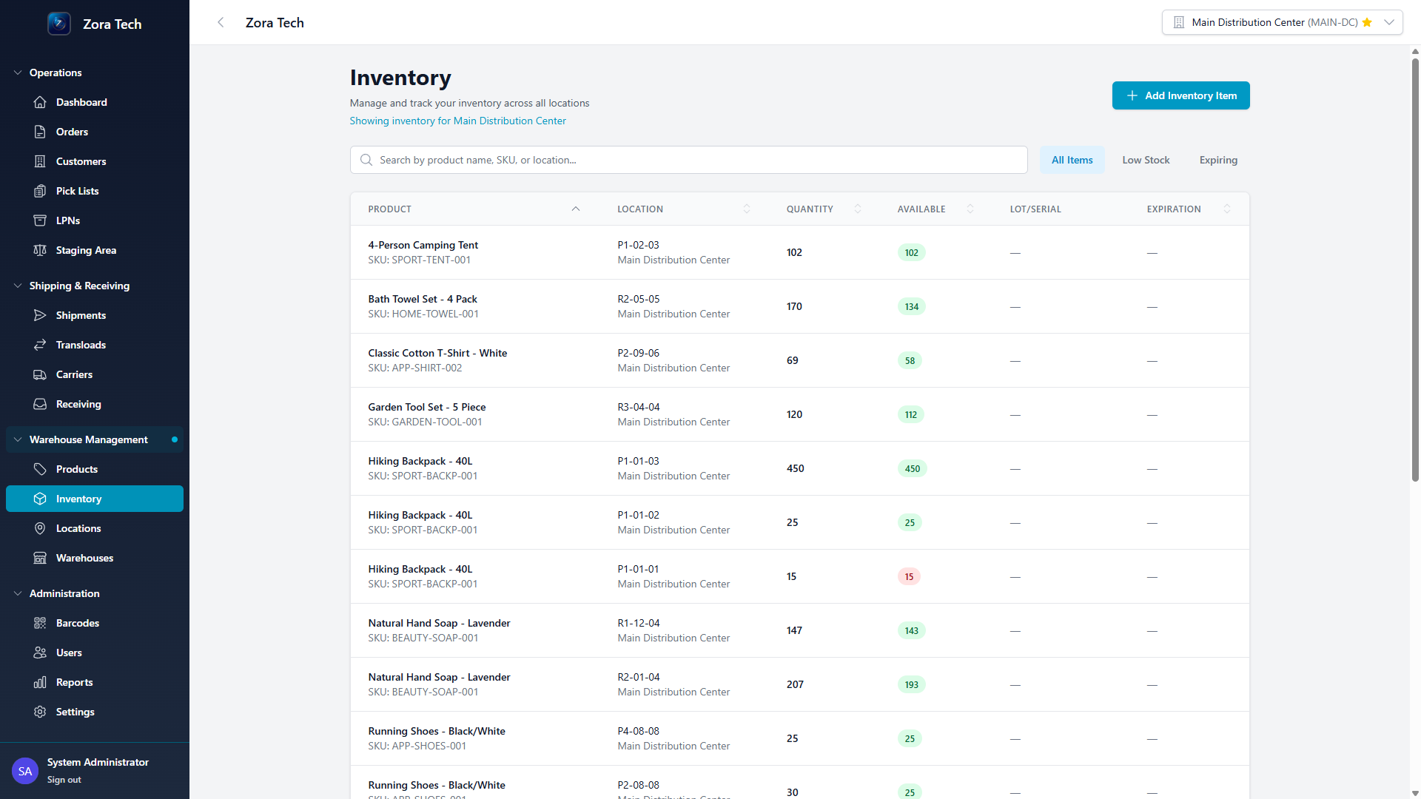
Task: Toggle sort order on the PRODUCT column
Action: point(576,209)
